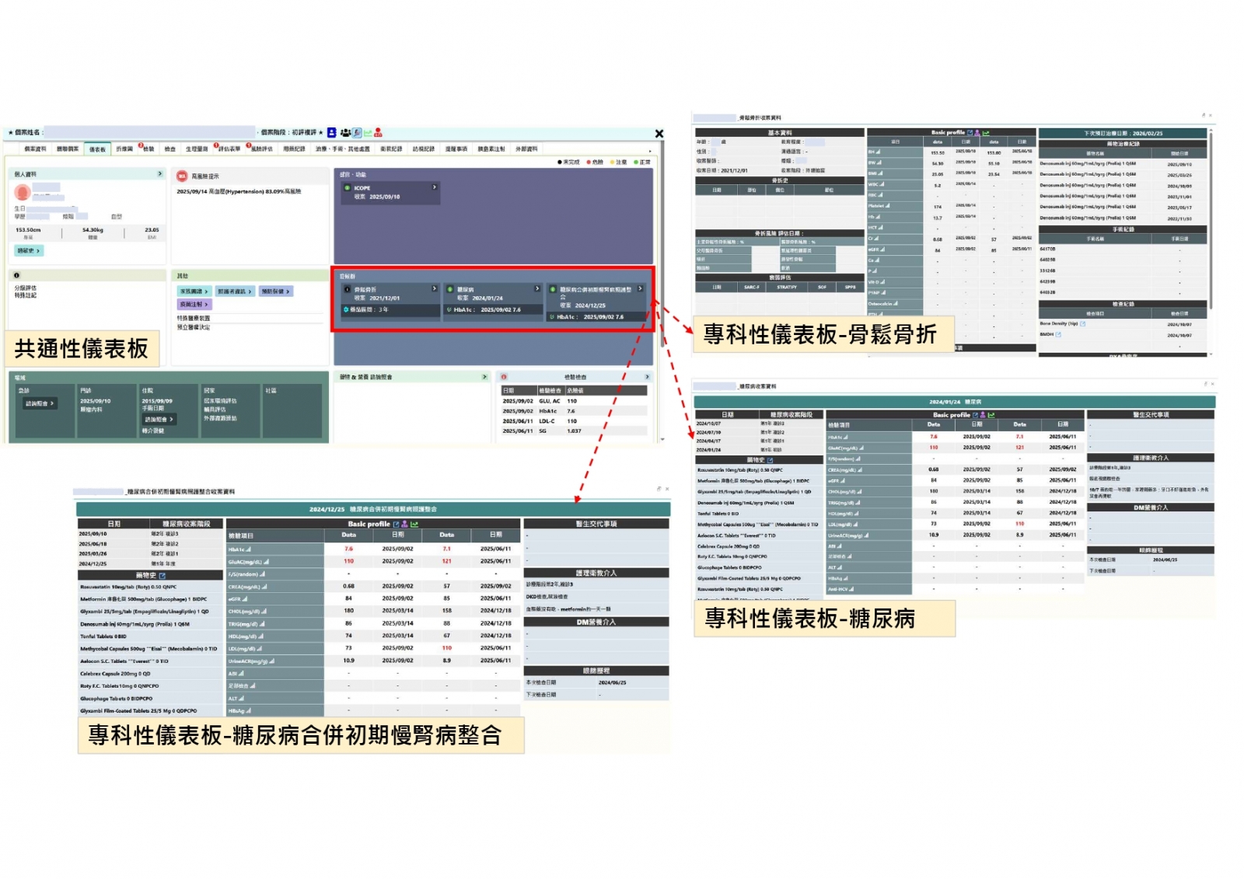Viewport: 1244px width, 879px height.
Task: Open the 風險評估 tab
Action: point(261,149)
